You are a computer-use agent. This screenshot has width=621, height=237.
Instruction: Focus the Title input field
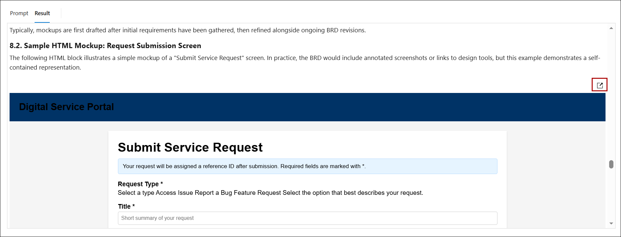[x=307, y=218]
